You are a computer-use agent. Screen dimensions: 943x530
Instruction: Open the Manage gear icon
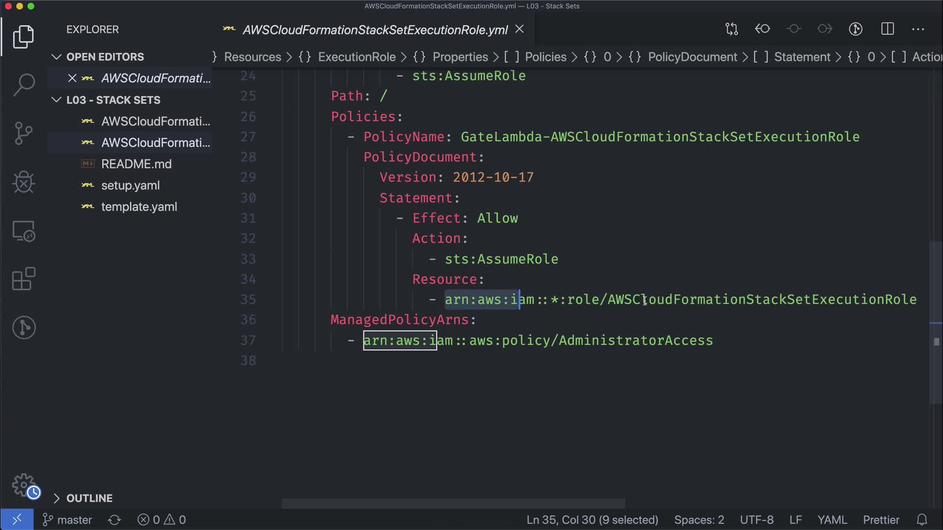point(24,485)
